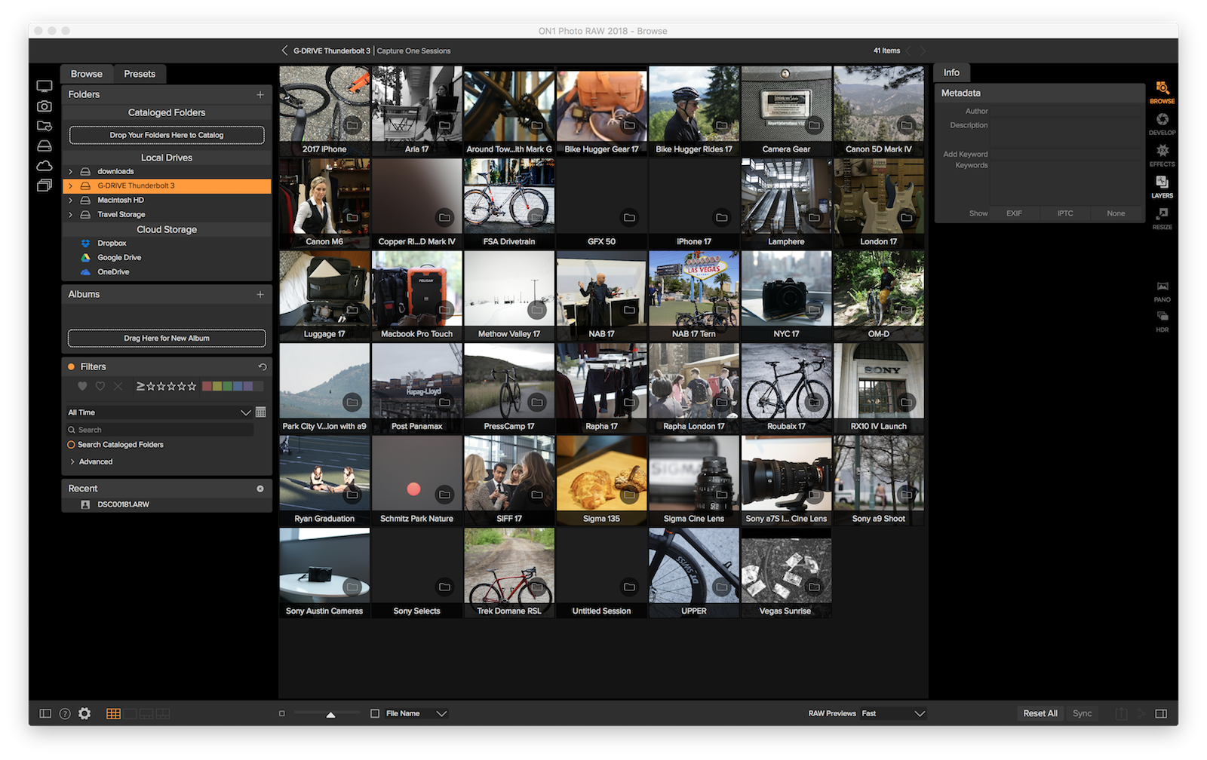Toggle the sort direction checkbox beside File Name
The image size is (1207, 760).
375,713
